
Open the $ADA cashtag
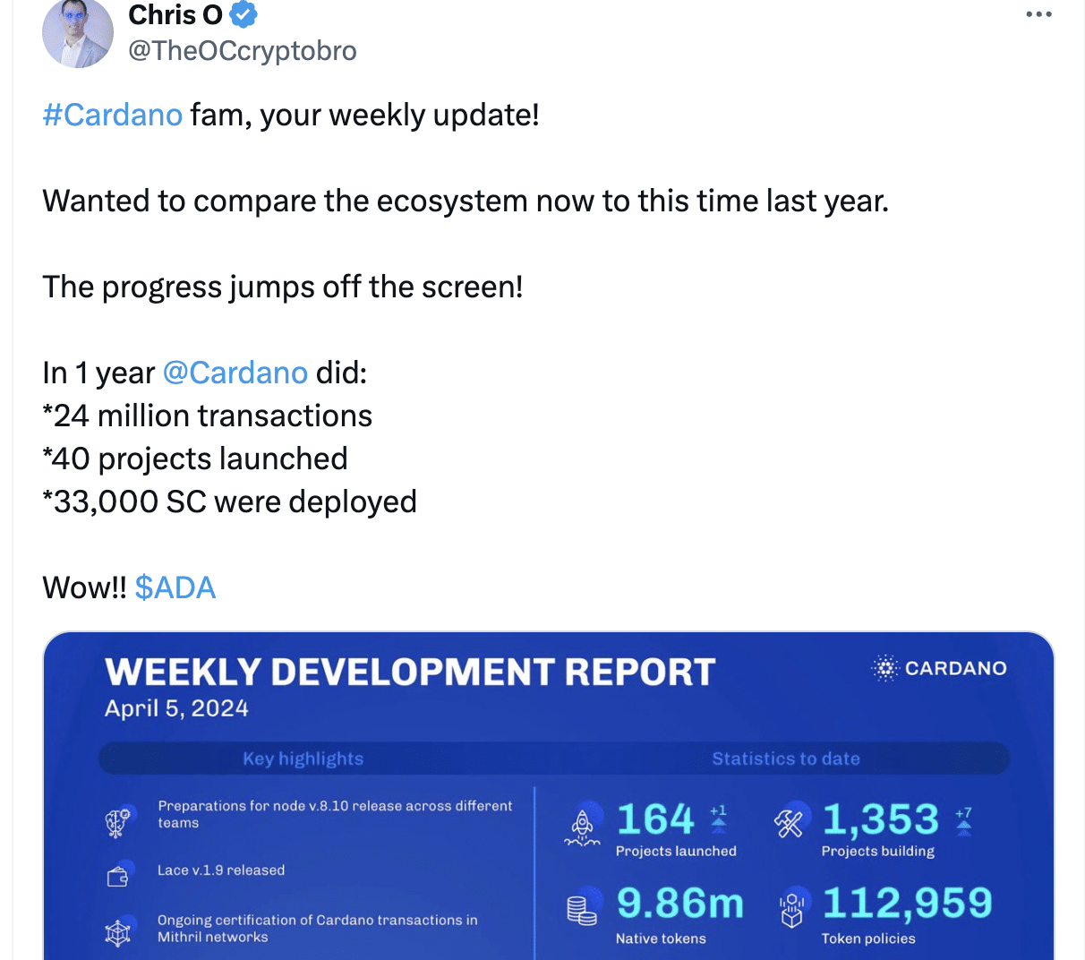(175, 587)
